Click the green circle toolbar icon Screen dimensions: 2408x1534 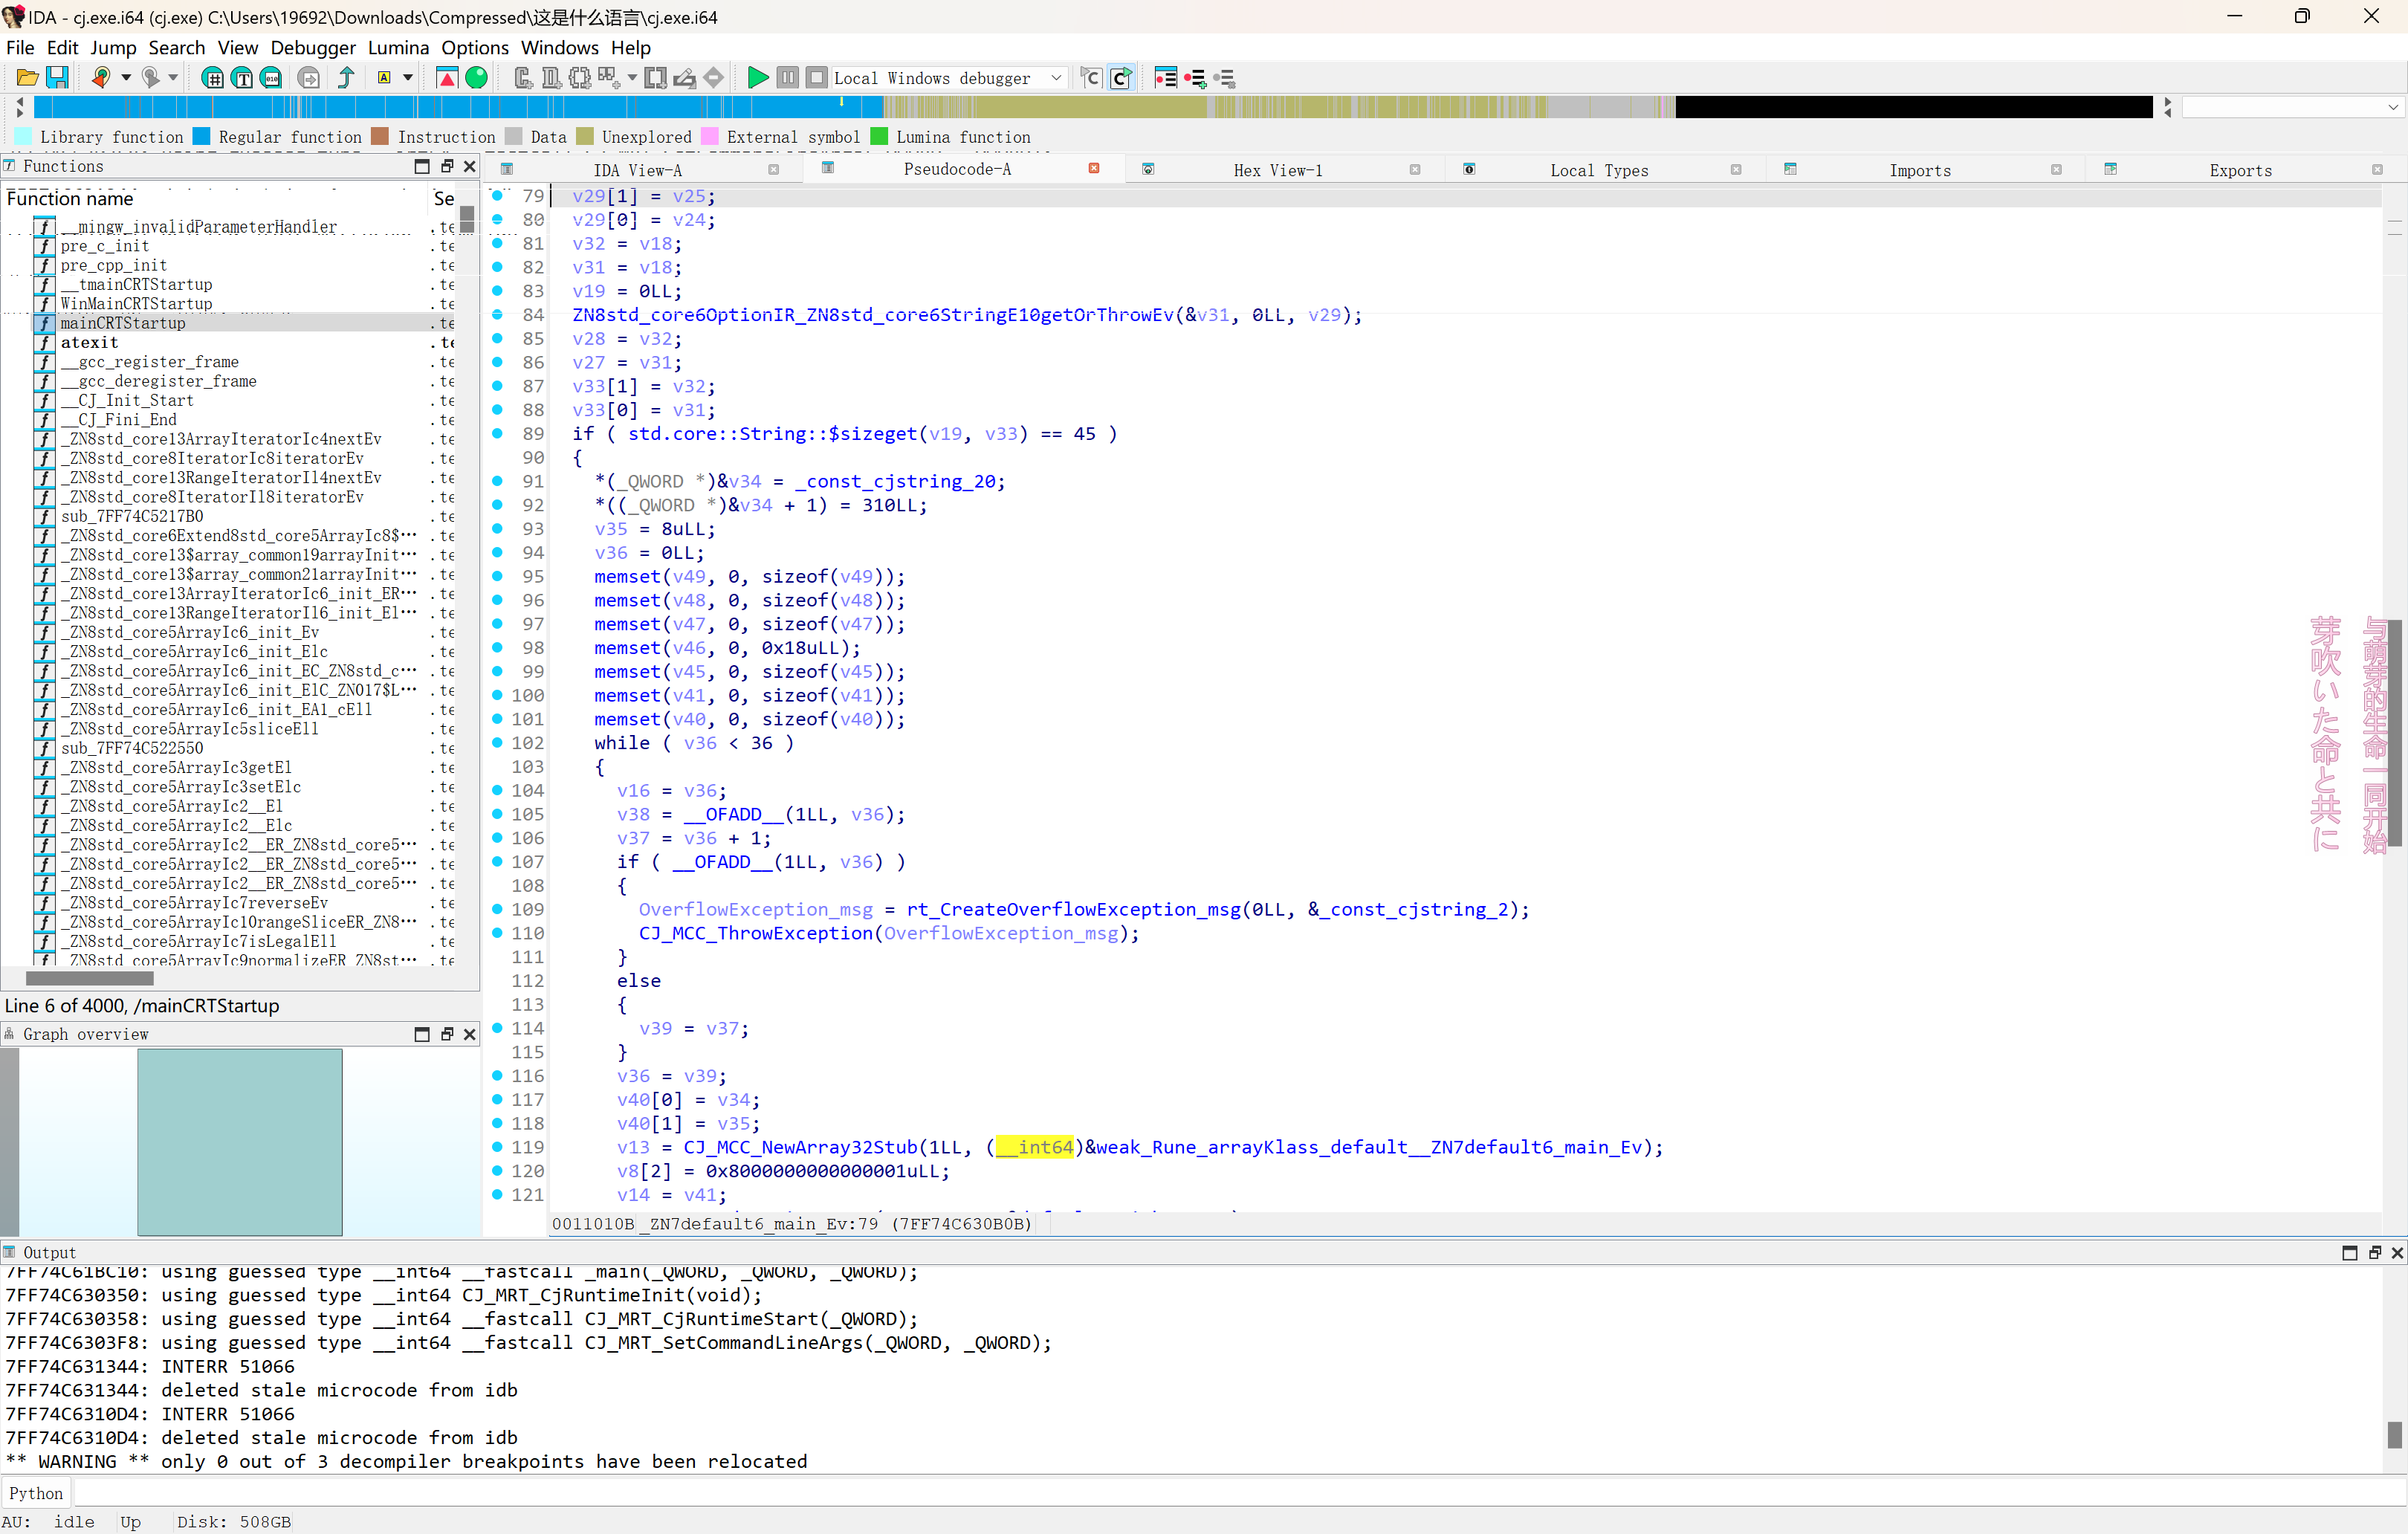tap(477, 78)
